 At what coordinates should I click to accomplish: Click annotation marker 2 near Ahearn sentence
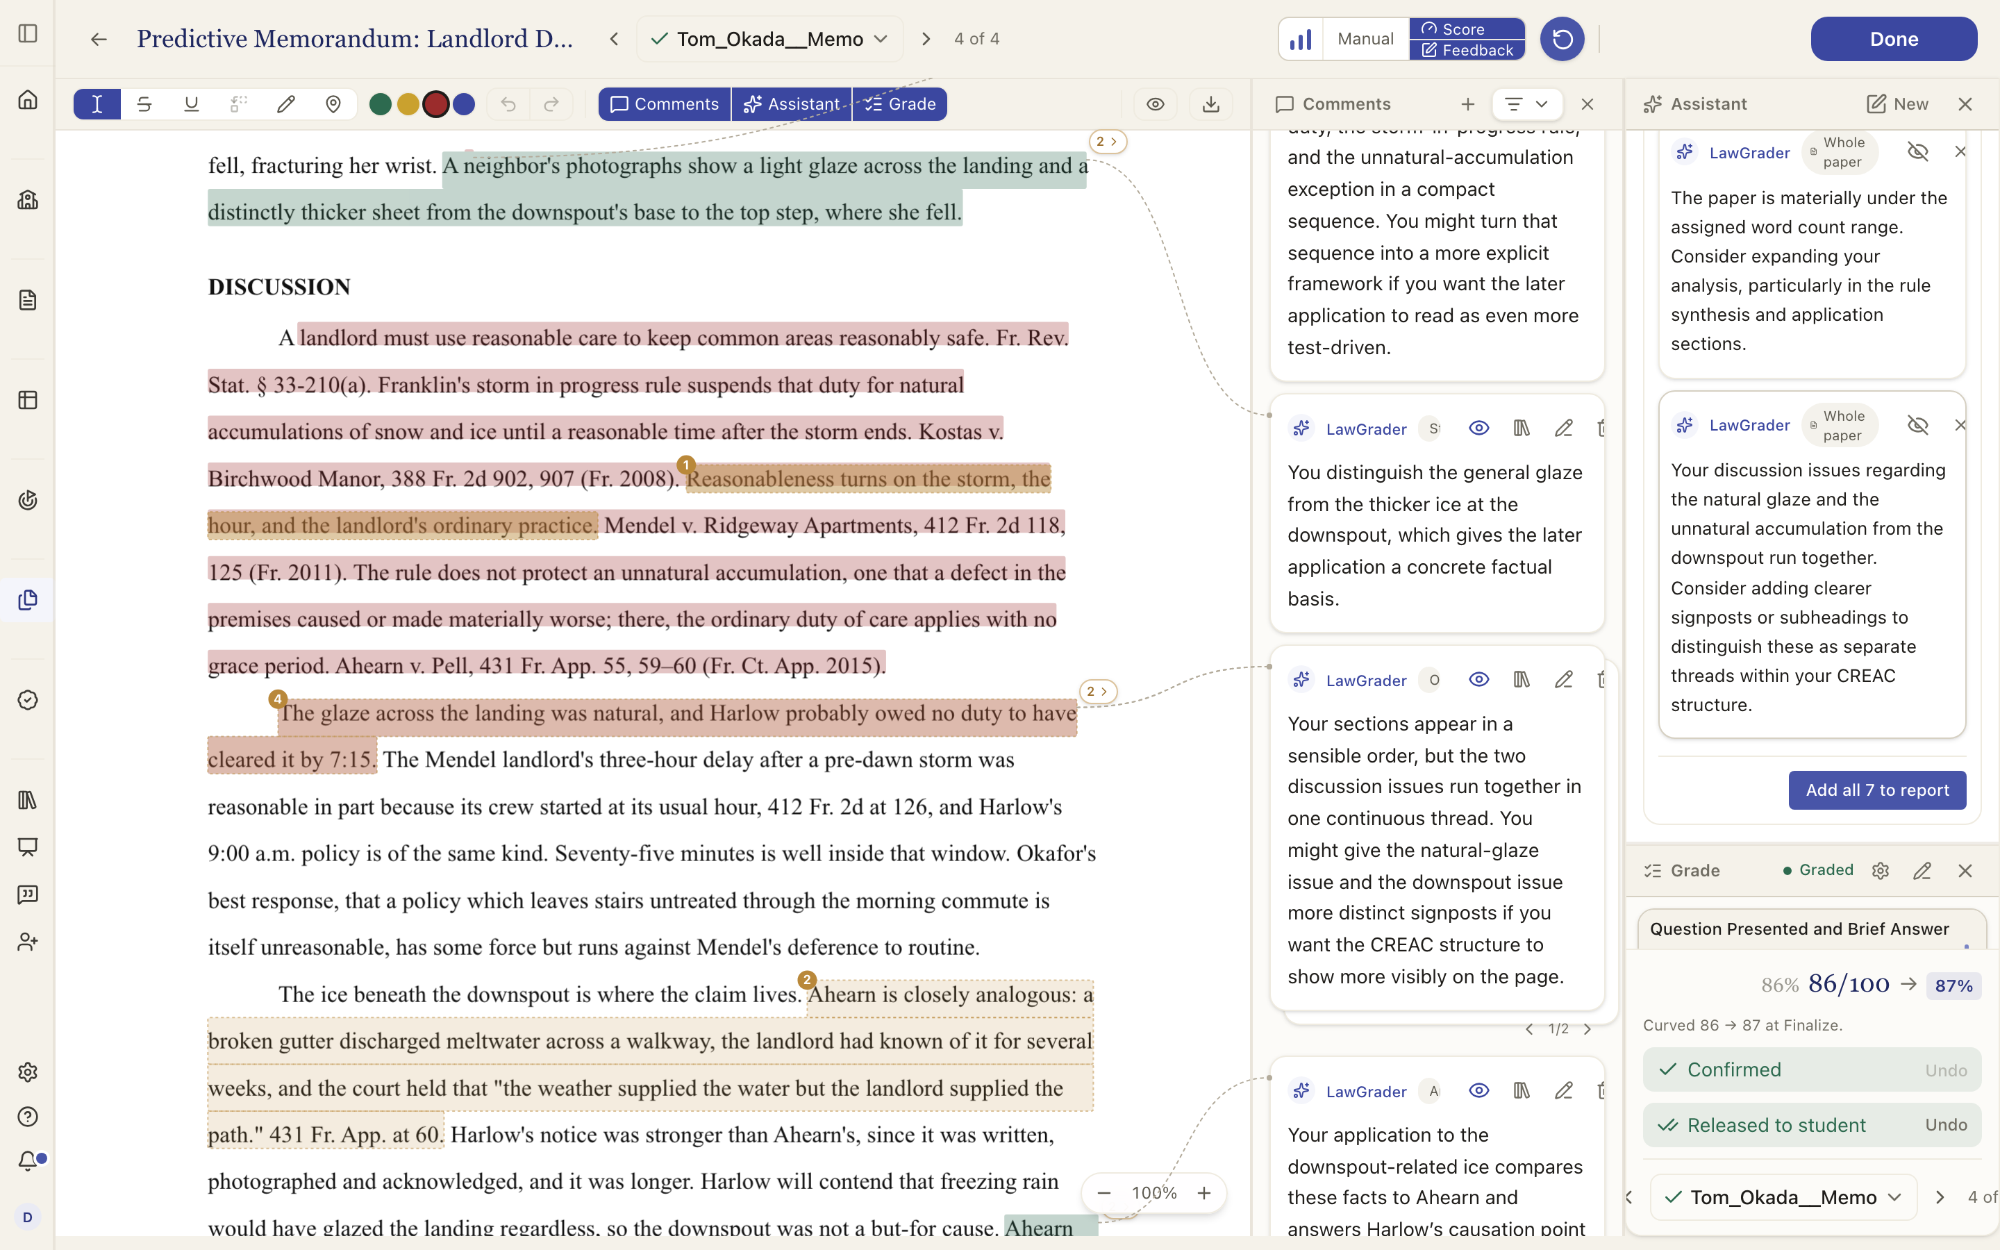(x=807, y=980)
